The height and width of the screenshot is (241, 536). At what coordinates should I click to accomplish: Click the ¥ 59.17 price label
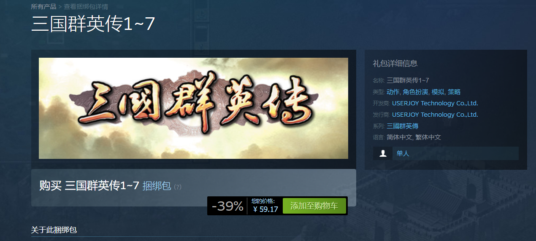coord(265,209)
